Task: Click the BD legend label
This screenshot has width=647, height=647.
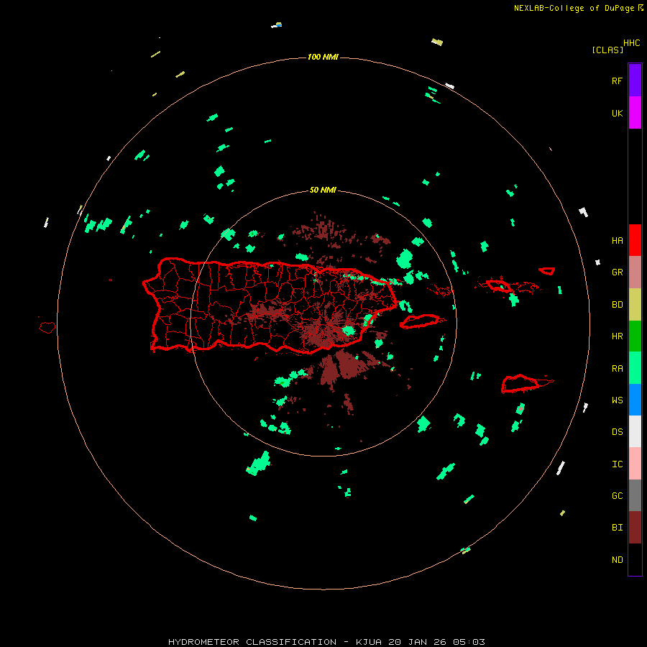Action: click(617, 304)
